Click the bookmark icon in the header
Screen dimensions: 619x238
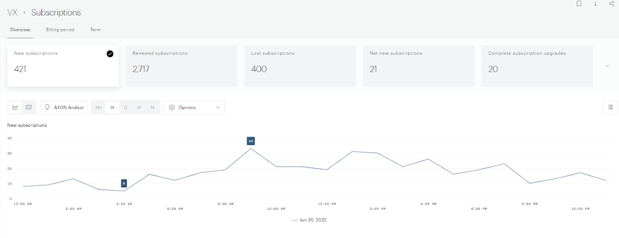(579, 4)
